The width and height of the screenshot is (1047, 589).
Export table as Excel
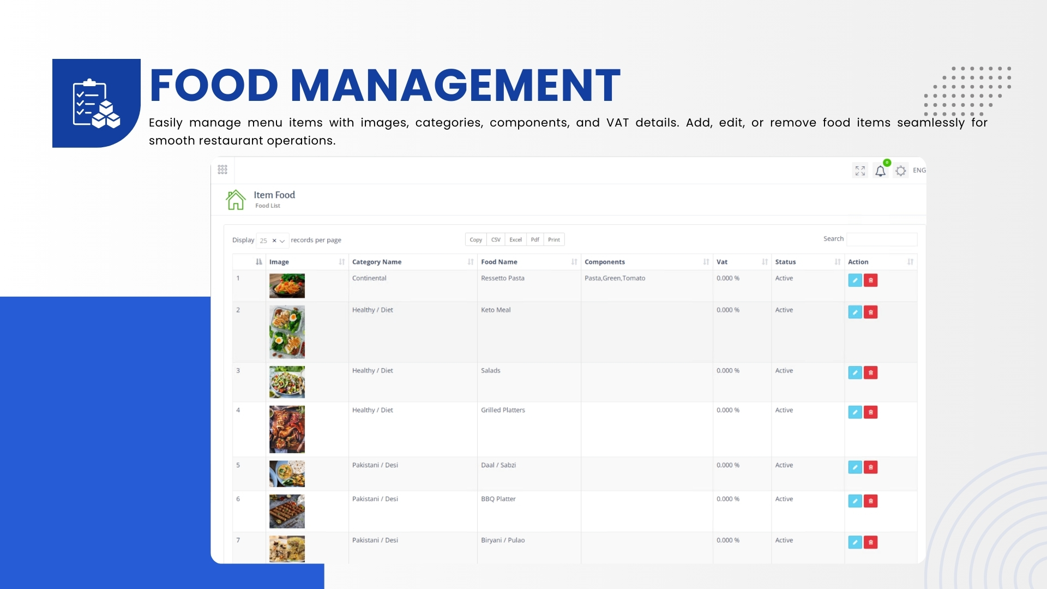[515, 239]
